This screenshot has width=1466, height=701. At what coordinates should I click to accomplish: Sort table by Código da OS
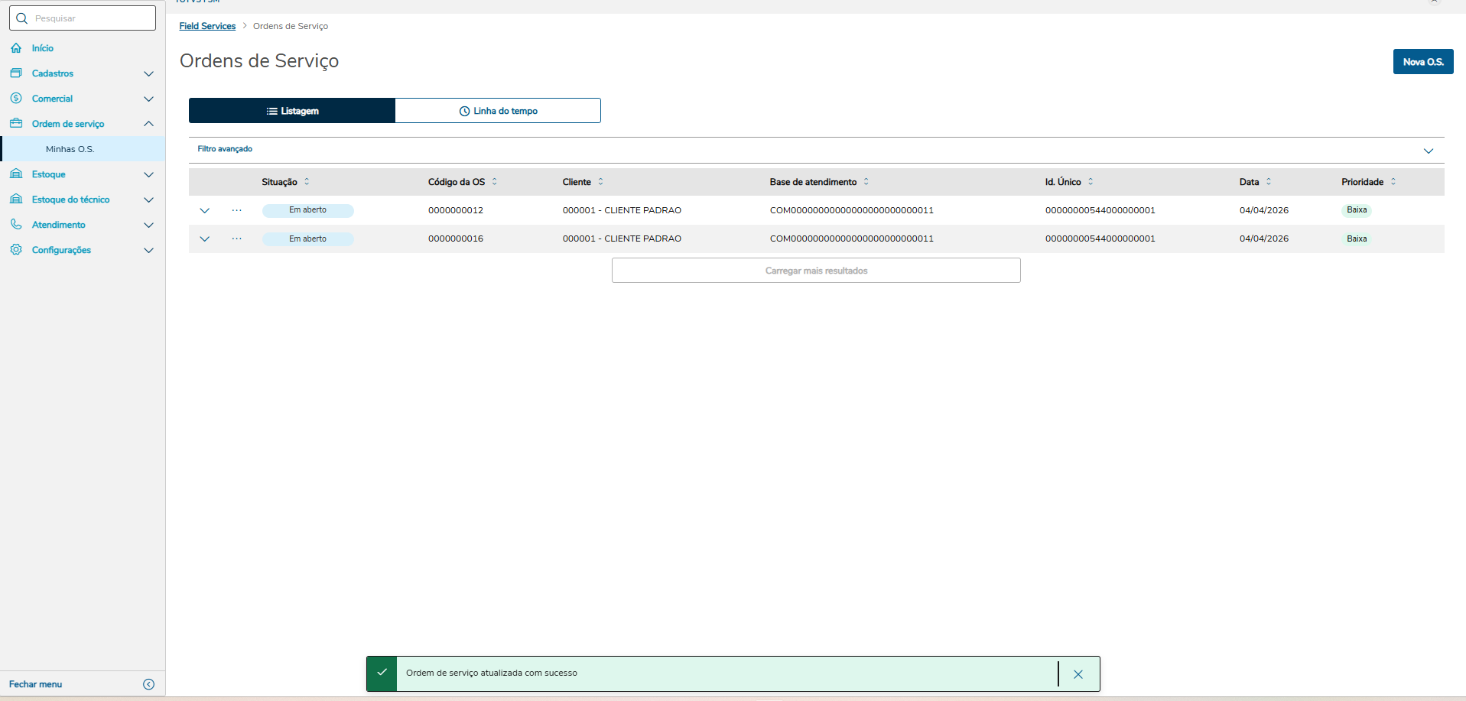point(495,182)
